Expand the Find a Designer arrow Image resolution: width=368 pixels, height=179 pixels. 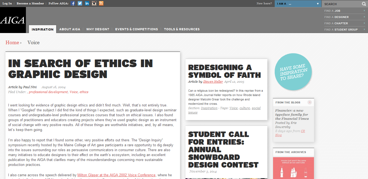364,17
